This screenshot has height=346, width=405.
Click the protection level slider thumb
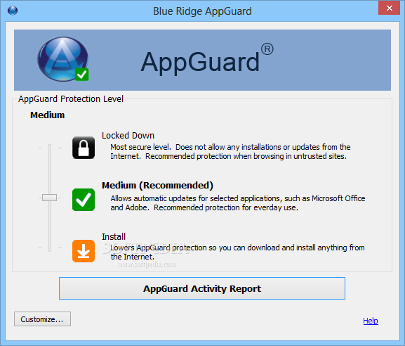(x=49, y=198)
